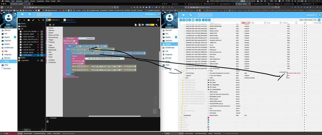
Task: Toggle the 'mit Ergebnissen' checkbox in request block
Action: (x=83, y=61)
